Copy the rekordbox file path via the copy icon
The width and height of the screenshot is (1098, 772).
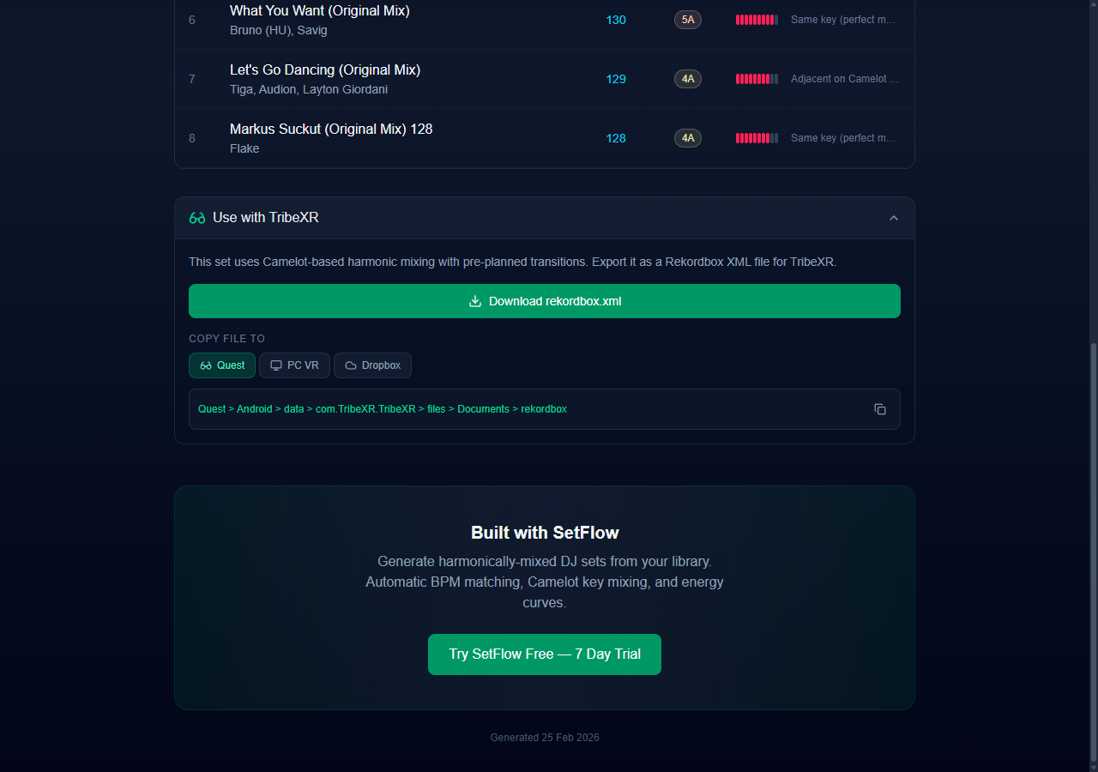pos(880,409)
